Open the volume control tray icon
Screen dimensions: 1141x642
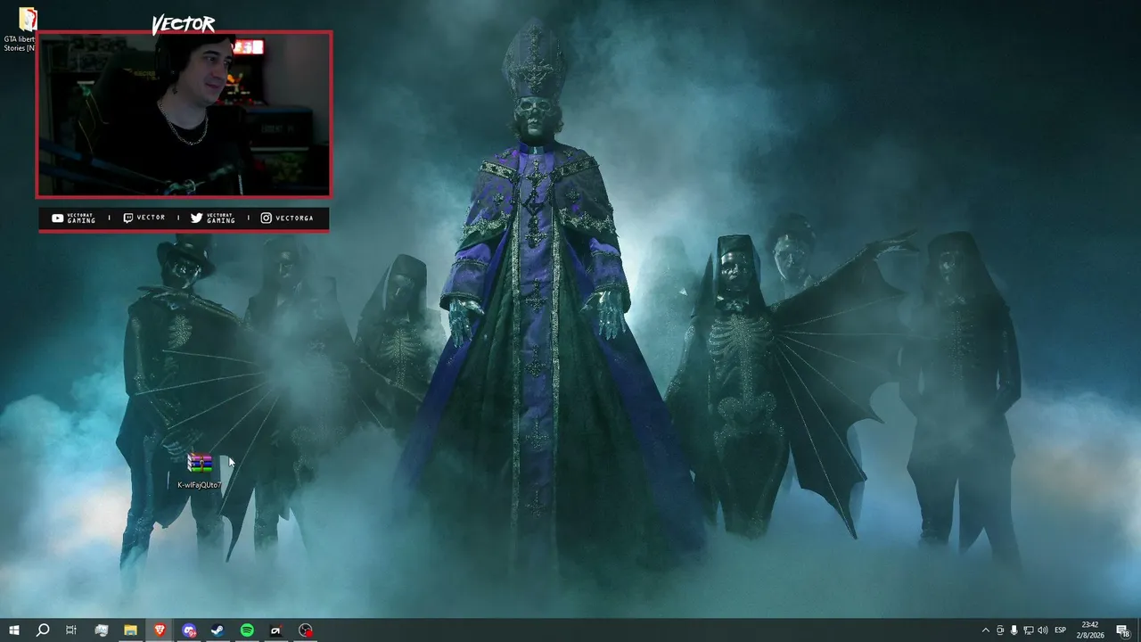pyautogui.click(x=1043, y=630)
